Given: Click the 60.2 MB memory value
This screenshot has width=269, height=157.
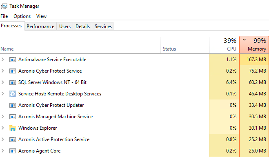Looking at the screenshot, I should [x=258, y=82].
